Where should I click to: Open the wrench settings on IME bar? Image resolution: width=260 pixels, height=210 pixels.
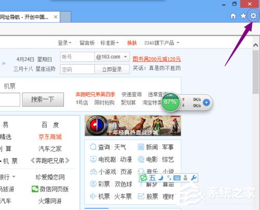click(x=193, y=178)
